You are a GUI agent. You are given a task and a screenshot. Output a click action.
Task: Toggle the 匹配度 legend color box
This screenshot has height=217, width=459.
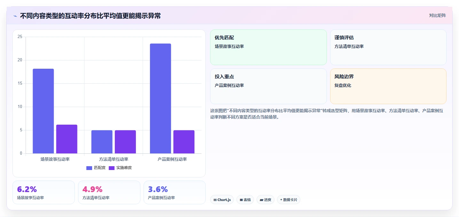pos(89,168)
